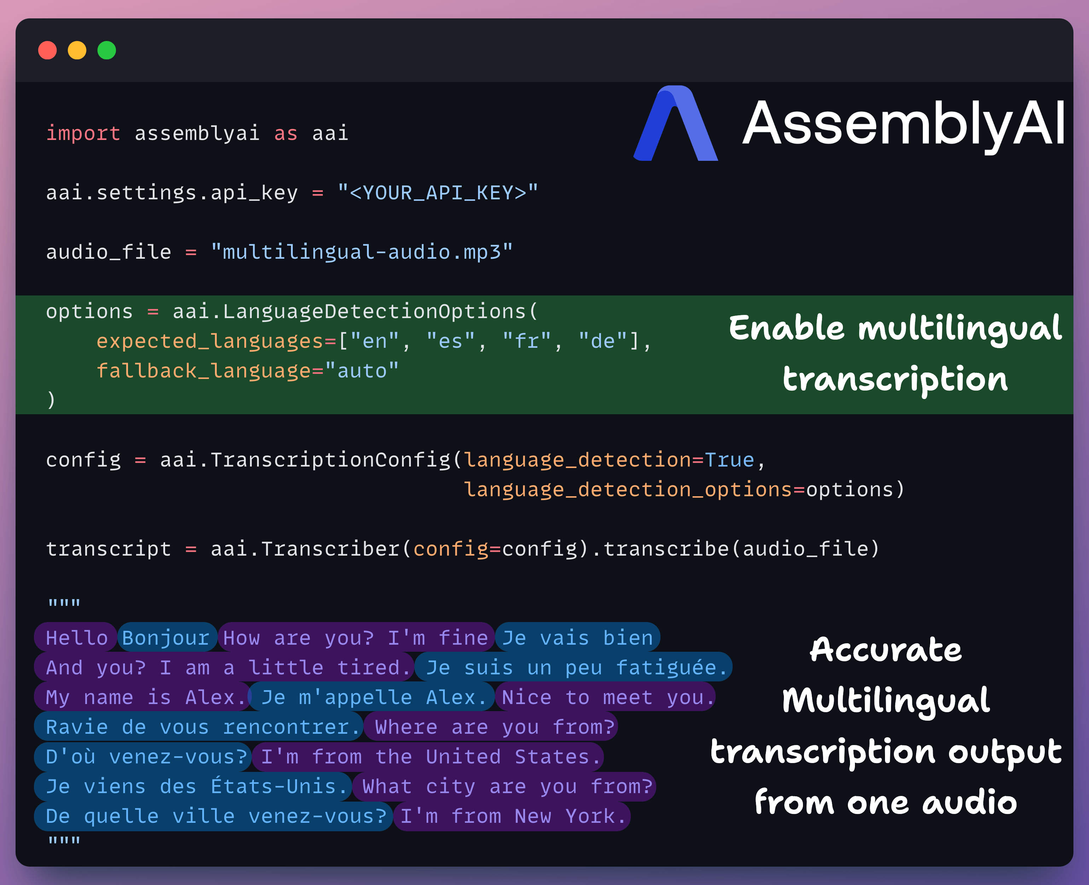Click the "I'm from New York." pill

pos(512,816)
